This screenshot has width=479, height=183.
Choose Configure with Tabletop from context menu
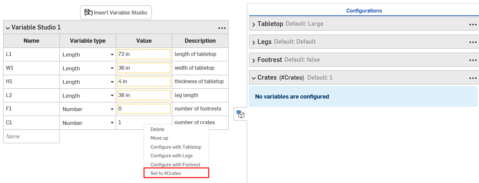click(x=176, y=147)
